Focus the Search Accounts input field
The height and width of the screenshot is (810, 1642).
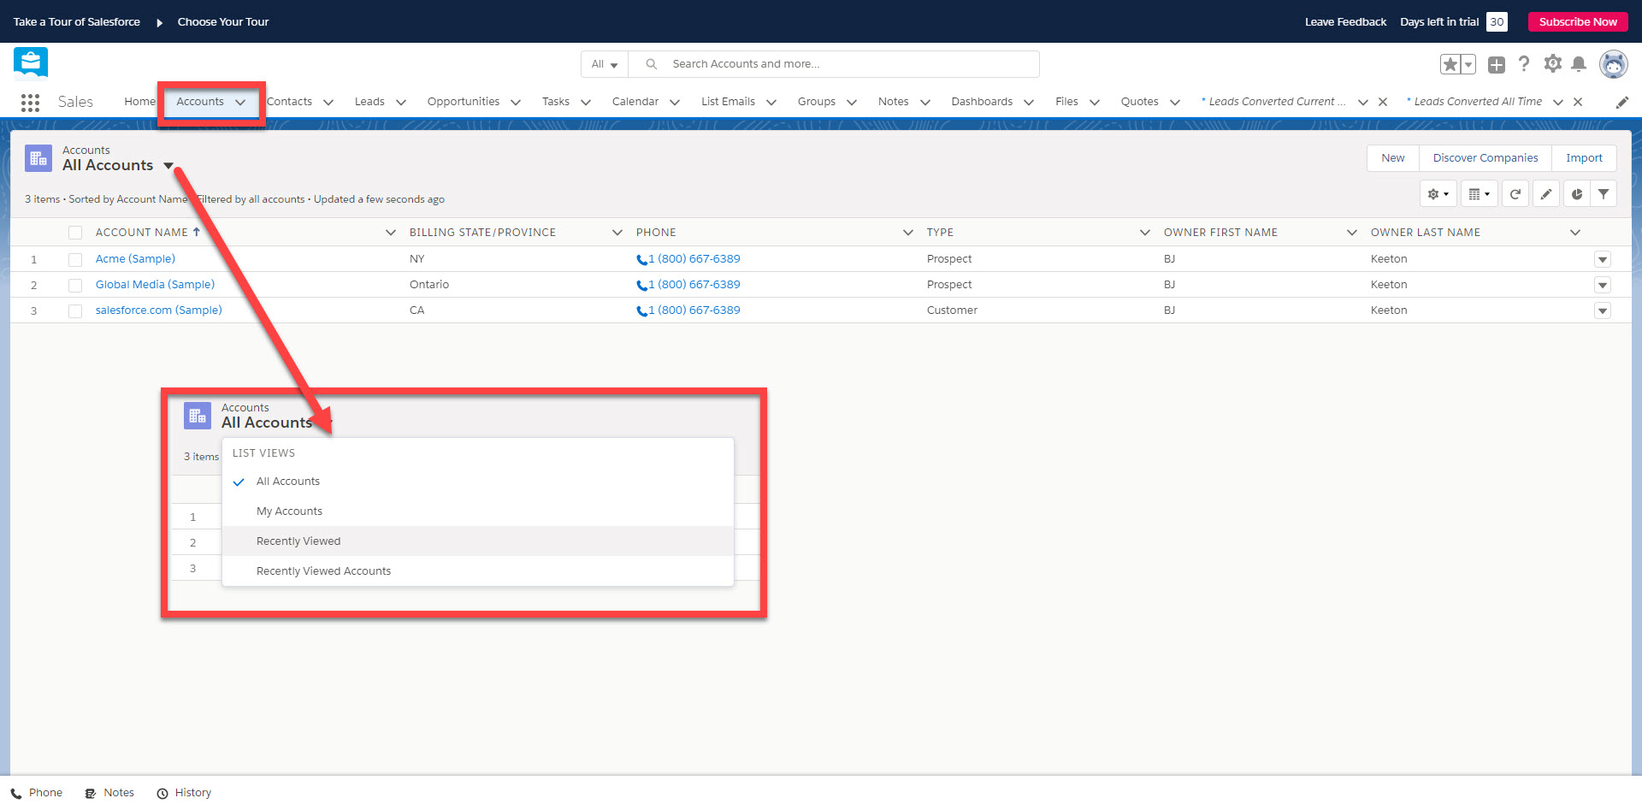click(x=847, y=64)
